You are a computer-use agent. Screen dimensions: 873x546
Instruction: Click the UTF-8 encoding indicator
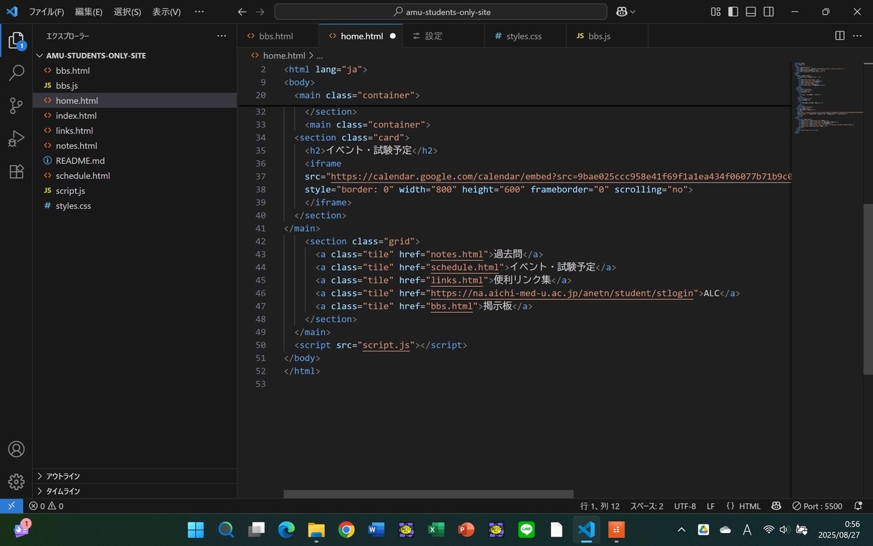tap(685, 506)
